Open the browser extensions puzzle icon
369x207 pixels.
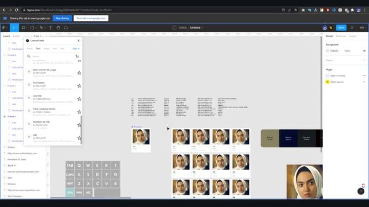point(352,10)
